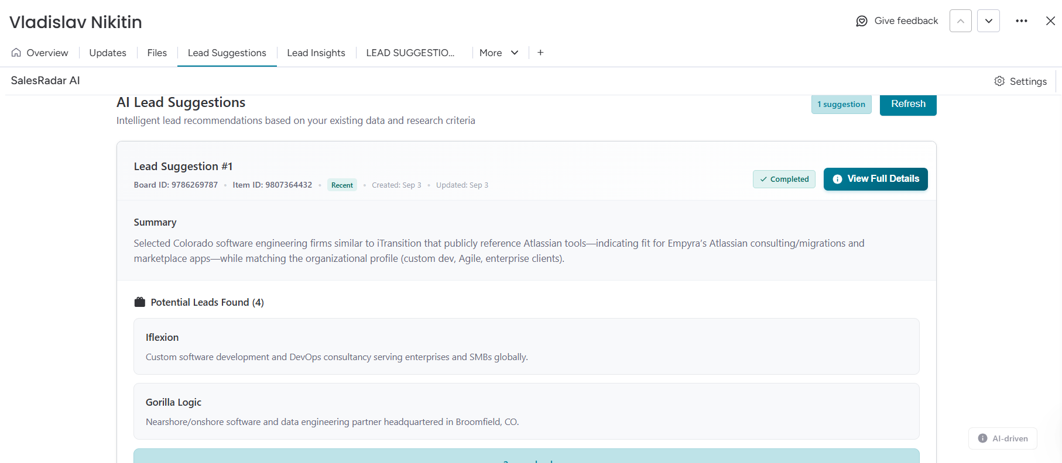Image resolution: width=1062 pixels, height=463 pixels.
Task: Click the checkmark on Completed badge
Action: (763, 179)
